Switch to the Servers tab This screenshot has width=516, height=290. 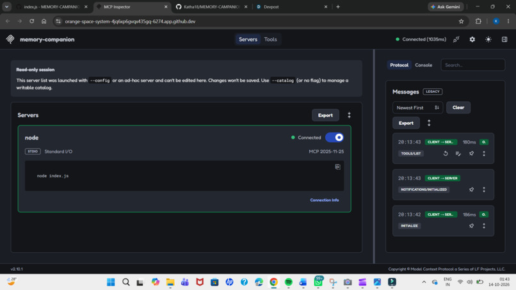pos(248,40)
